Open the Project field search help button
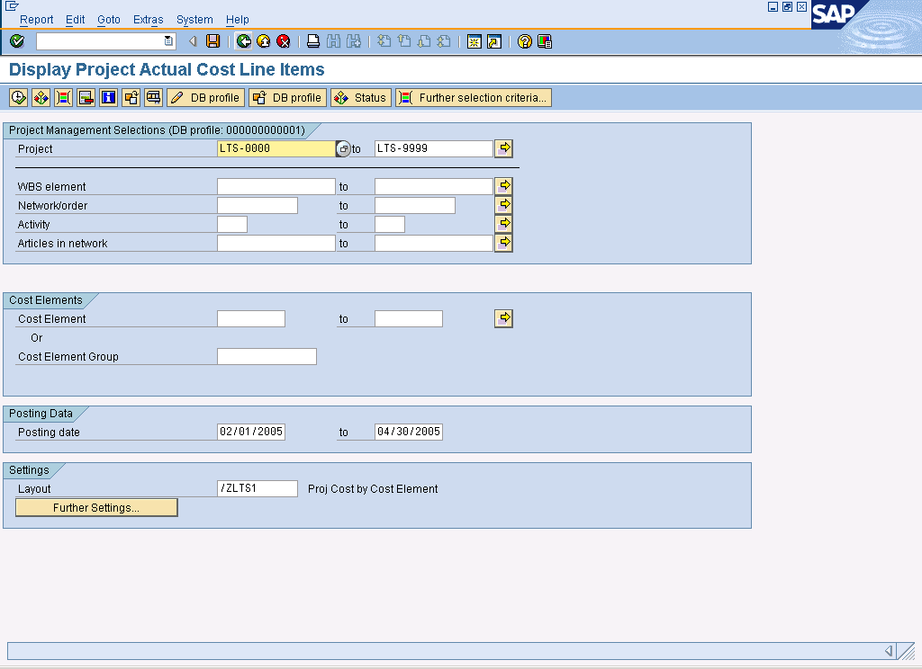Viewport: 922px width, 669px height. click(x=343, y=148)
